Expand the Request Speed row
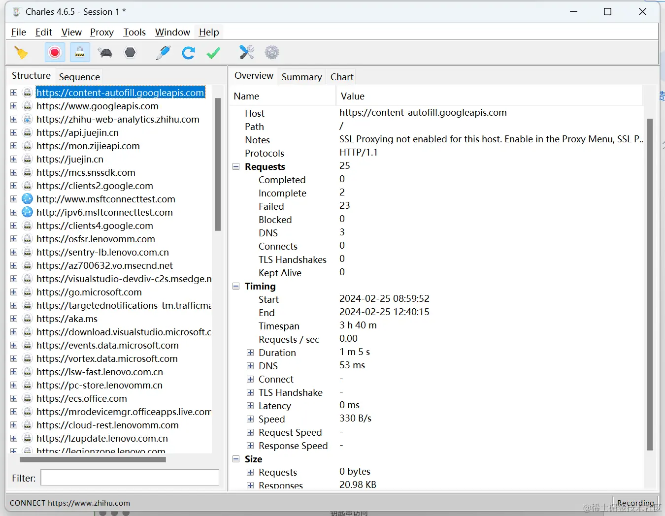Viewport: 665px width, 516px height. pos(250,432)
